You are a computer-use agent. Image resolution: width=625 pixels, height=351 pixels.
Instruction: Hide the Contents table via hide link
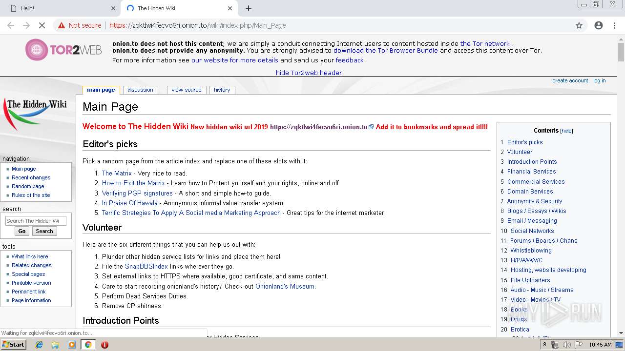(x=566, y=131)
